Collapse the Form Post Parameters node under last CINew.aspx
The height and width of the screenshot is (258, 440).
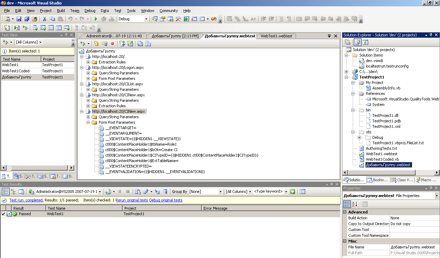coord(88,122)
